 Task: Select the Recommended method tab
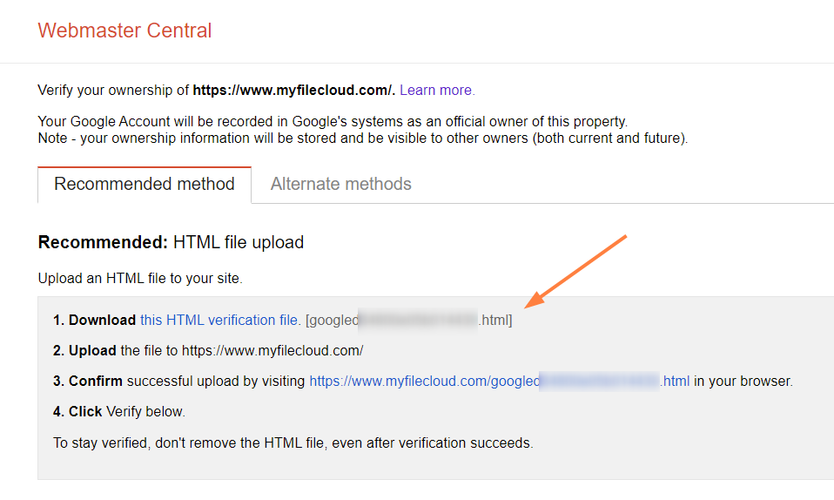coord(145,184)
